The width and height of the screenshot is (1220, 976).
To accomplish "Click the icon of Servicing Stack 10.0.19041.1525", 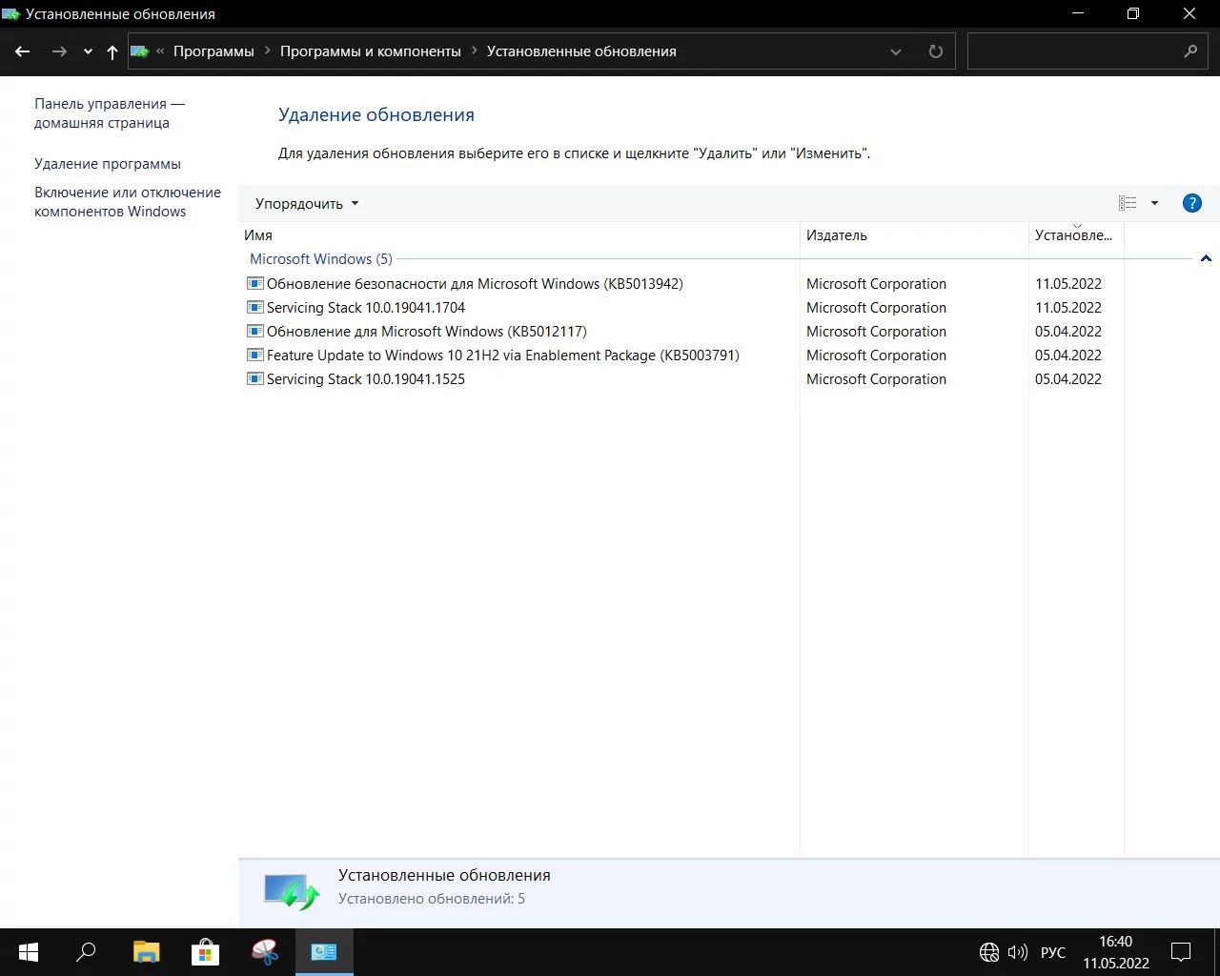I will [x=254, y=378].
